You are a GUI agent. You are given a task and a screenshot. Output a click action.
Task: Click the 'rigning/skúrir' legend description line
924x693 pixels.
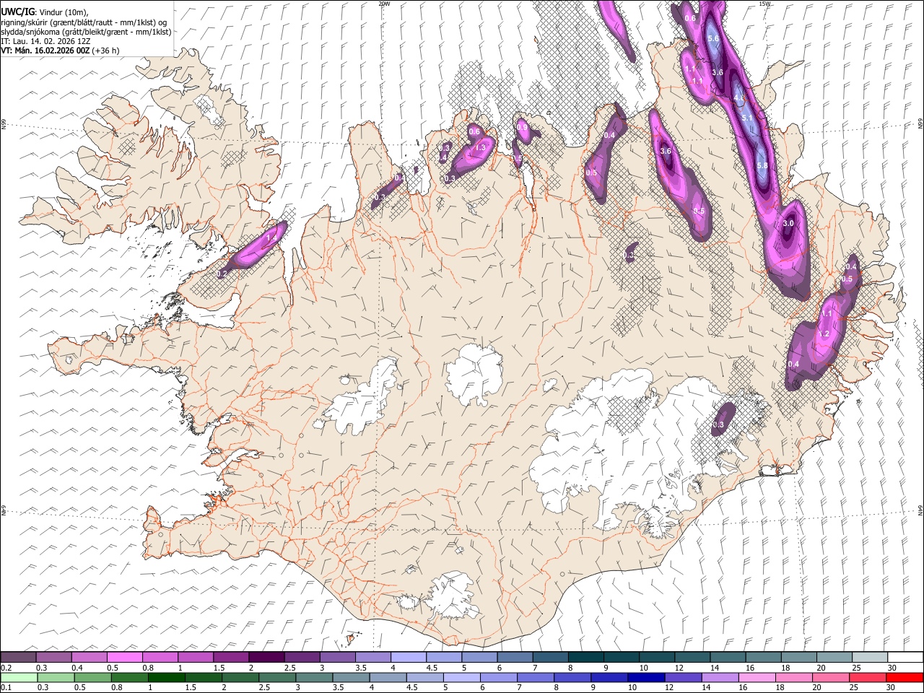pos(84,22)
